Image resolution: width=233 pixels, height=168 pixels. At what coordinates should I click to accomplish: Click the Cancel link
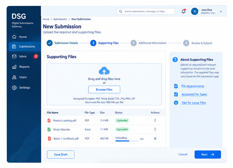click(x=183, y=154)
